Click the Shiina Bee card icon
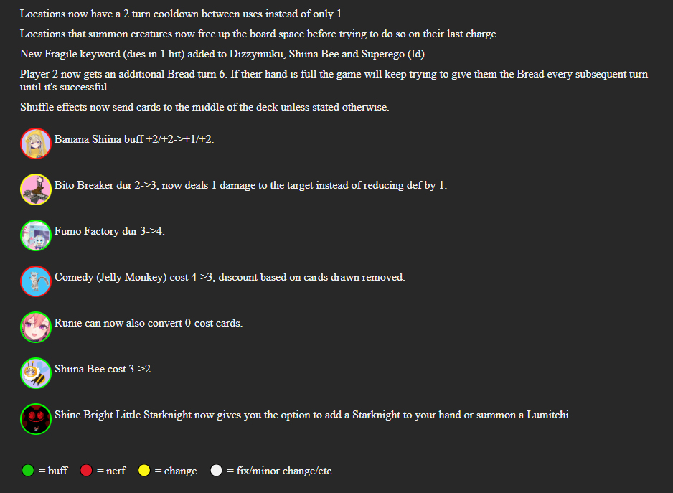This screenshot has width=673, height=493. (36, 373)
